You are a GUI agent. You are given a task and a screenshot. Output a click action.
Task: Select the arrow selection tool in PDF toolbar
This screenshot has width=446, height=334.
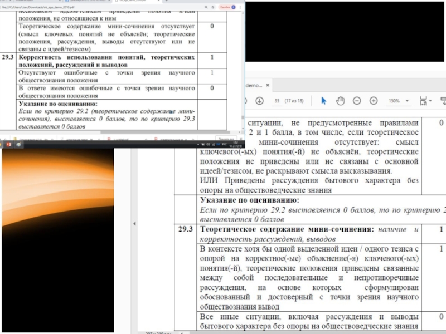[x=324, y=101]
